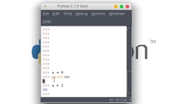Click the output value '10'
185x104 pixels.
click(45, 90)
